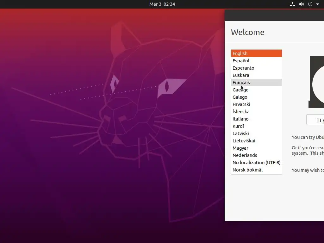Choose Magyar from the language list
Image resolution: width=324 pixels, height=243 pixels.
[x=256, y=148]
